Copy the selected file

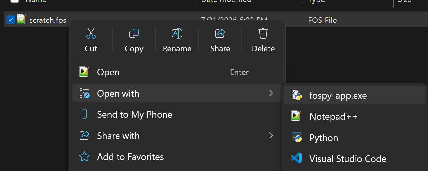click(134, 34)
